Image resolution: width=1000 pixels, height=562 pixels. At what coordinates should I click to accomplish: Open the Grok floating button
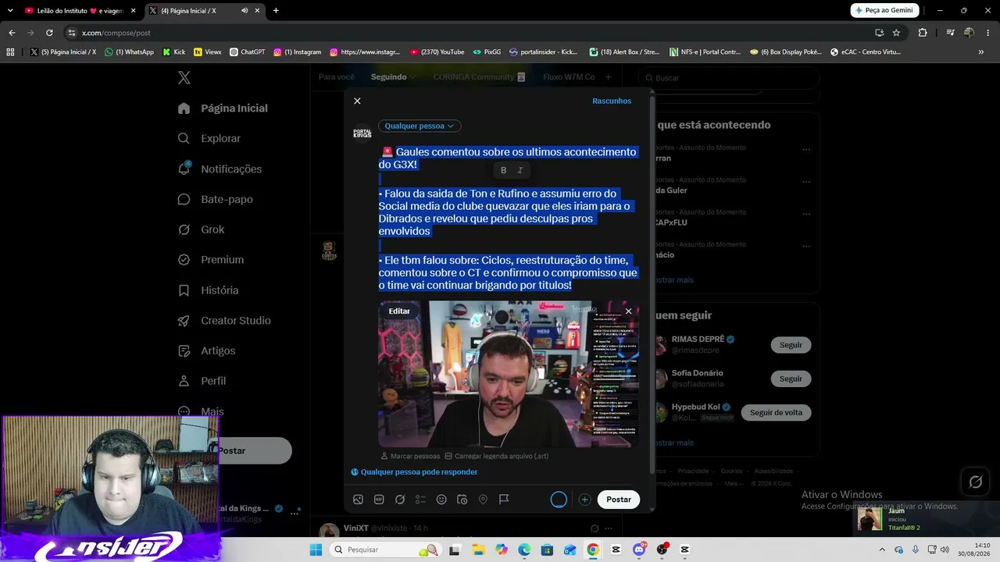[976, 482]
